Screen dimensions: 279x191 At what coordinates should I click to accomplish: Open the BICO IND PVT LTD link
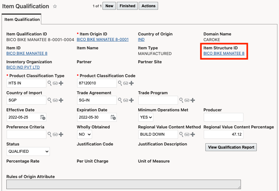(x=23, y=67)
